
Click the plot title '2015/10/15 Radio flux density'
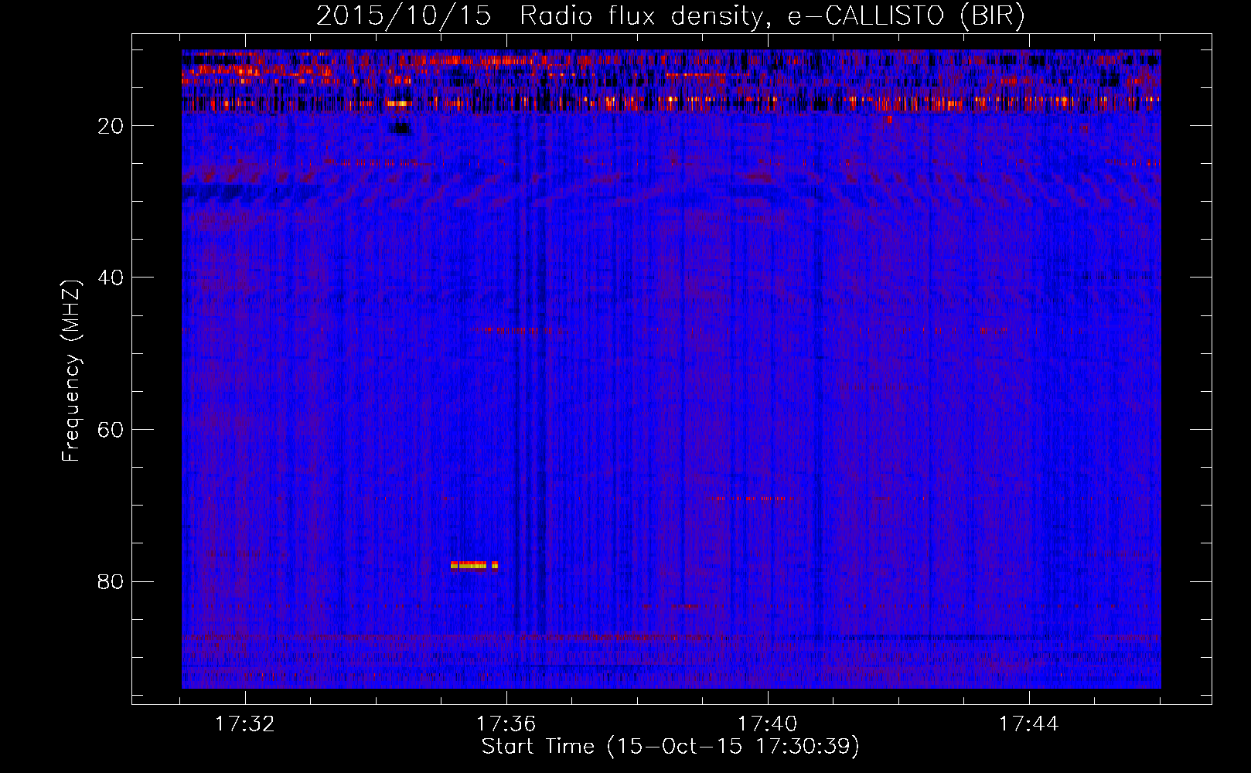coord(670,15)
